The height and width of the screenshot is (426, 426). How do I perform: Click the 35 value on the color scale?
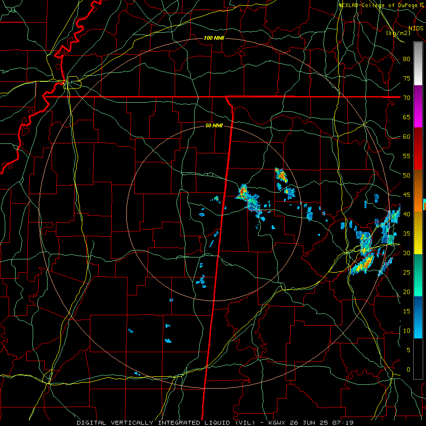click(407, 234)
